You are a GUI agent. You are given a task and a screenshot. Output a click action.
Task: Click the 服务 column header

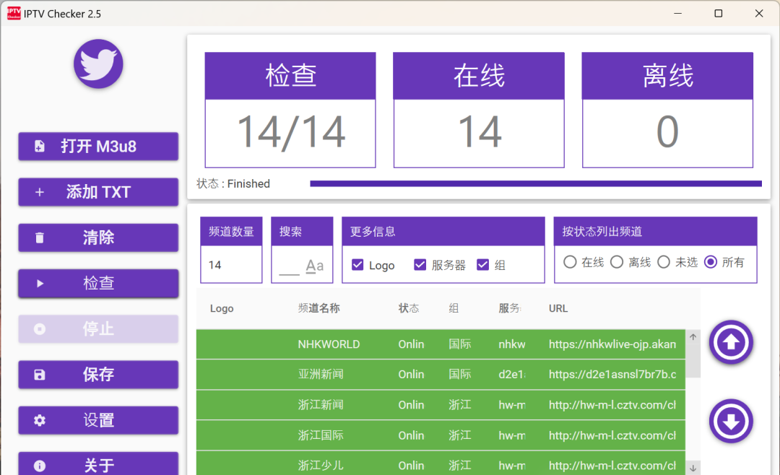(509, 308)
